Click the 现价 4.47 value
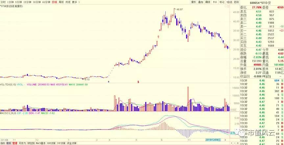Viewport: 284px width, 145px height. pos(258,50)
